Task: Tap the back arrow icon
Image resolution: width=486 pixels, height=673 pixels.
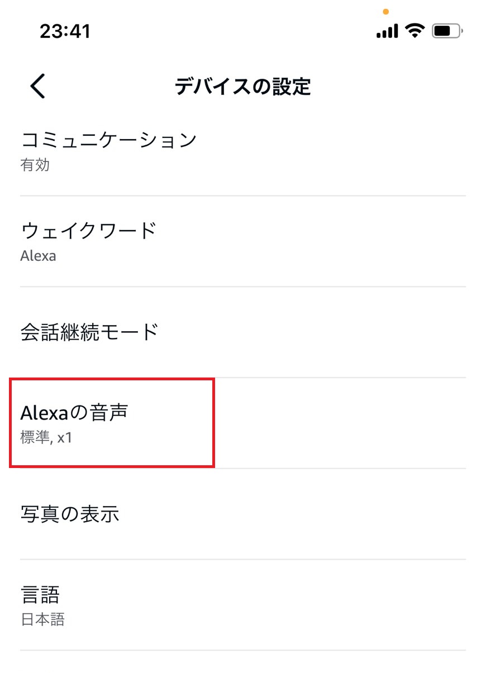Action: 36,86
